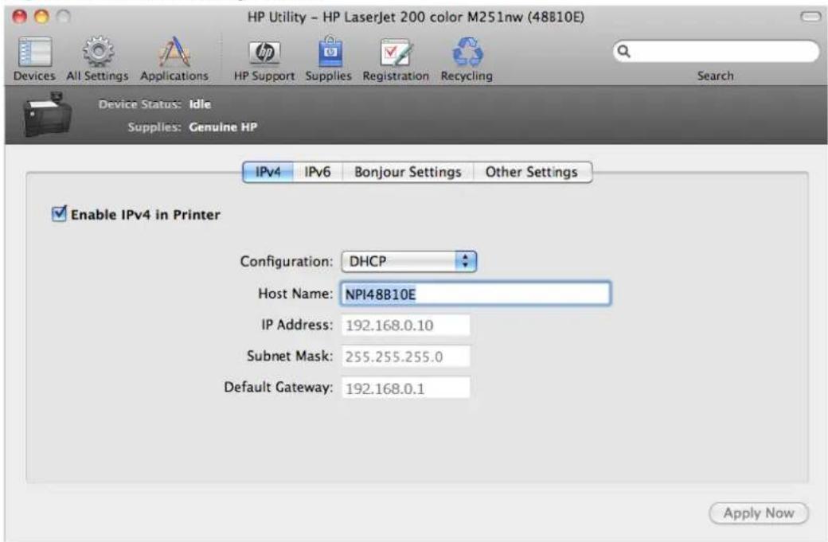Screen dimensions: 828x542
Task: Click the magnifier icon in the search field
Action: pyautogui.click(x=623, y=51)
